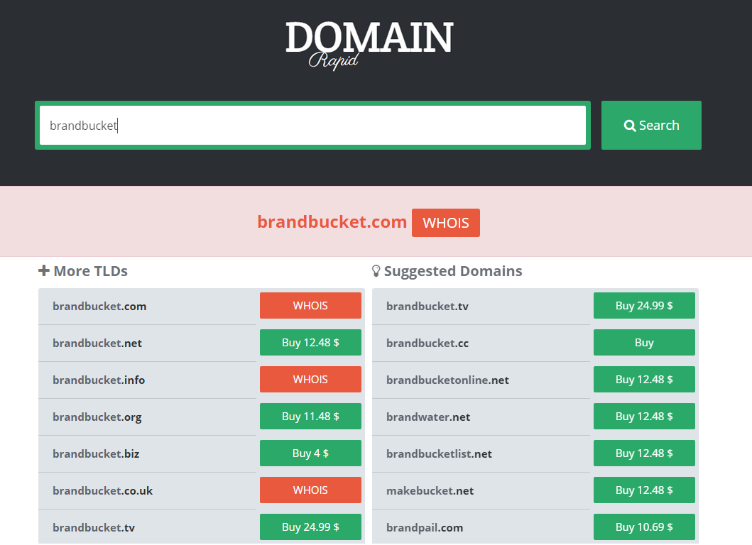
Task: Buy brandbucketlist.net for 12.48 $
Action: pyautogui.click(x=644, y=453)
